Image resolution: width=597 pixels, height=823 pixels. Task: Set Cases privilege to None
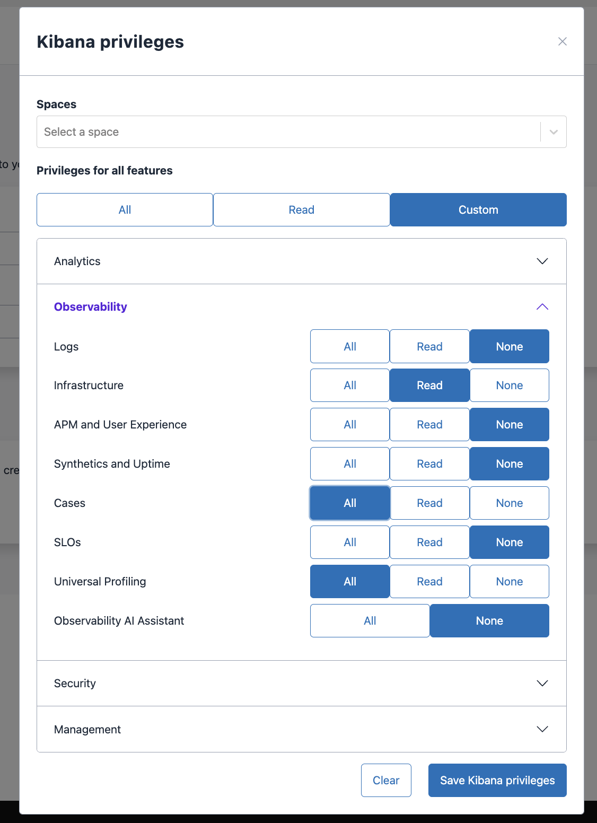coord(509,503)
